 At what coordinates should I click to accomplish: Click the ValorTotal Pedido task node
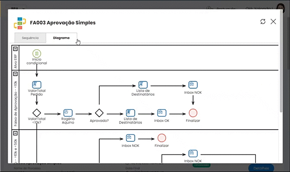(x=37, y=85)
